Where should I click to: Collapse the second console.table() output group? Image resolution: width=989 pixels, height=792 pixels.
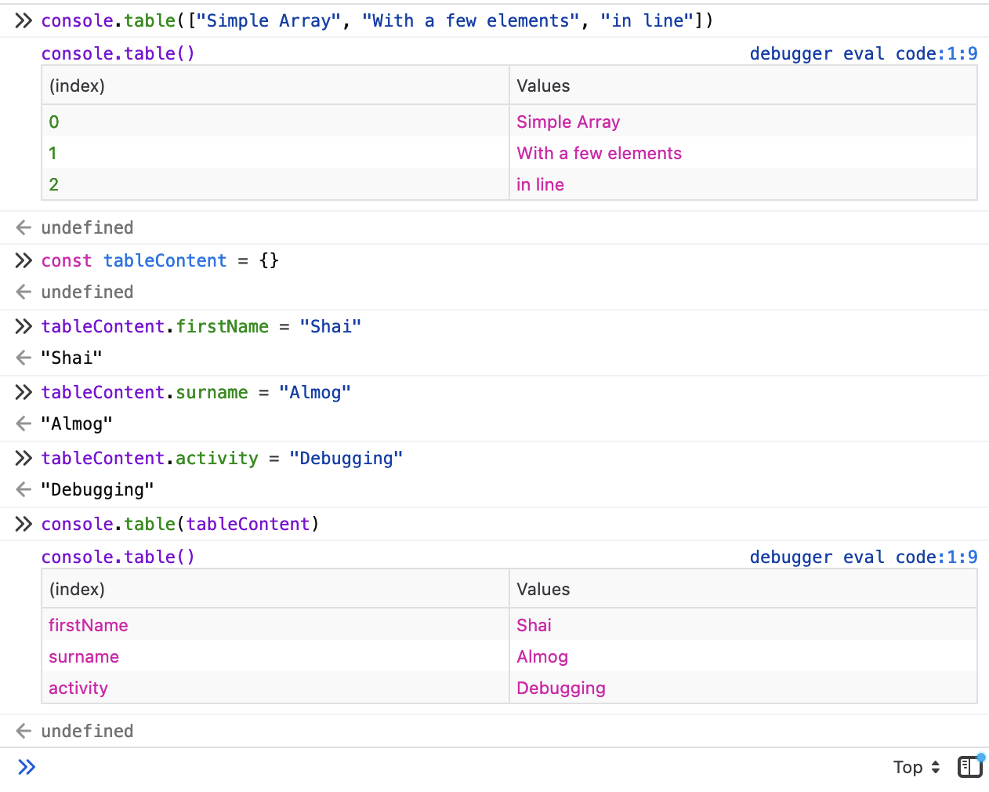point(118,557)
